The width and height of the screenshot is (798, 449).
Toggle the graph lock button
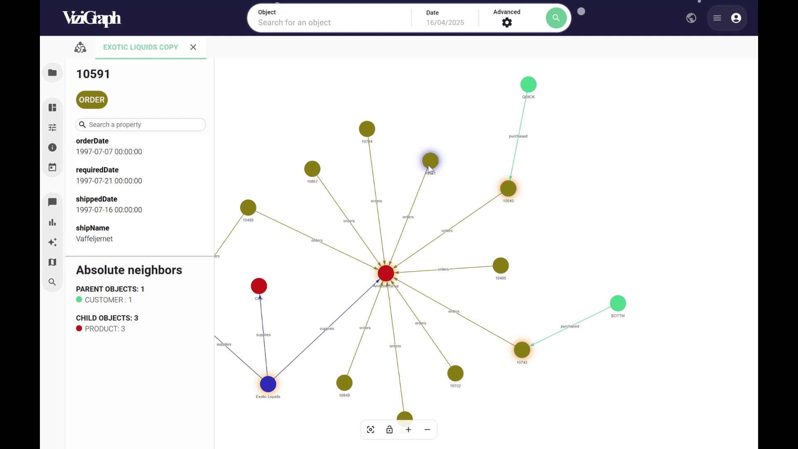point(389,429)
